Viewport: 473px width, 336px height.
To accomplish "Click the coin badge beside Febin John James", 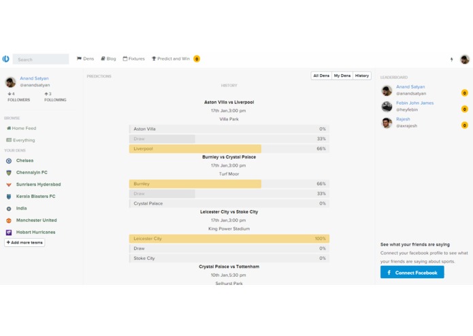I will pyautogui.click(x=465, y=109).
